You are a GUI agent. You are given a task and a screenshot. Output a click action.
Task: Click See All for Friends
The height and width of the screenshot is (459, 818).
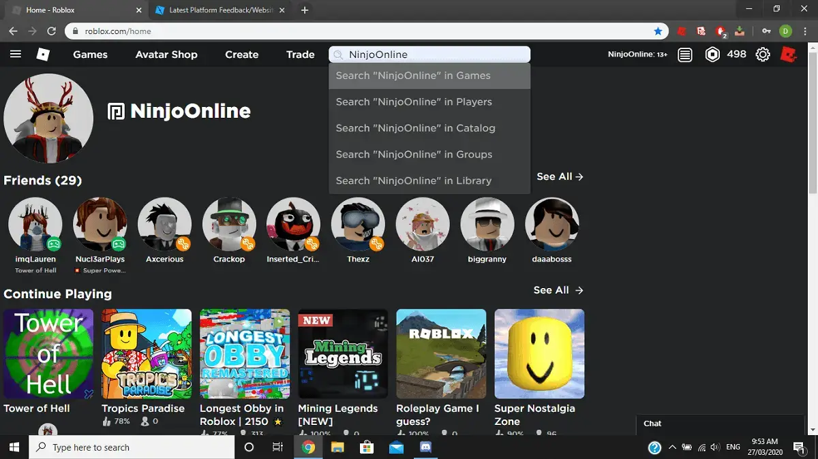tap(560, 176)
